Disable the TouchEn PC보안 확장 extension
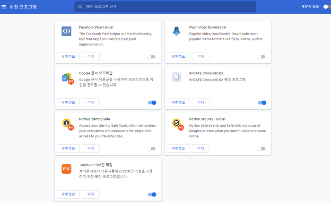Image resolution: width=331 pixels, height=203 pixels. tap(152, 194)
